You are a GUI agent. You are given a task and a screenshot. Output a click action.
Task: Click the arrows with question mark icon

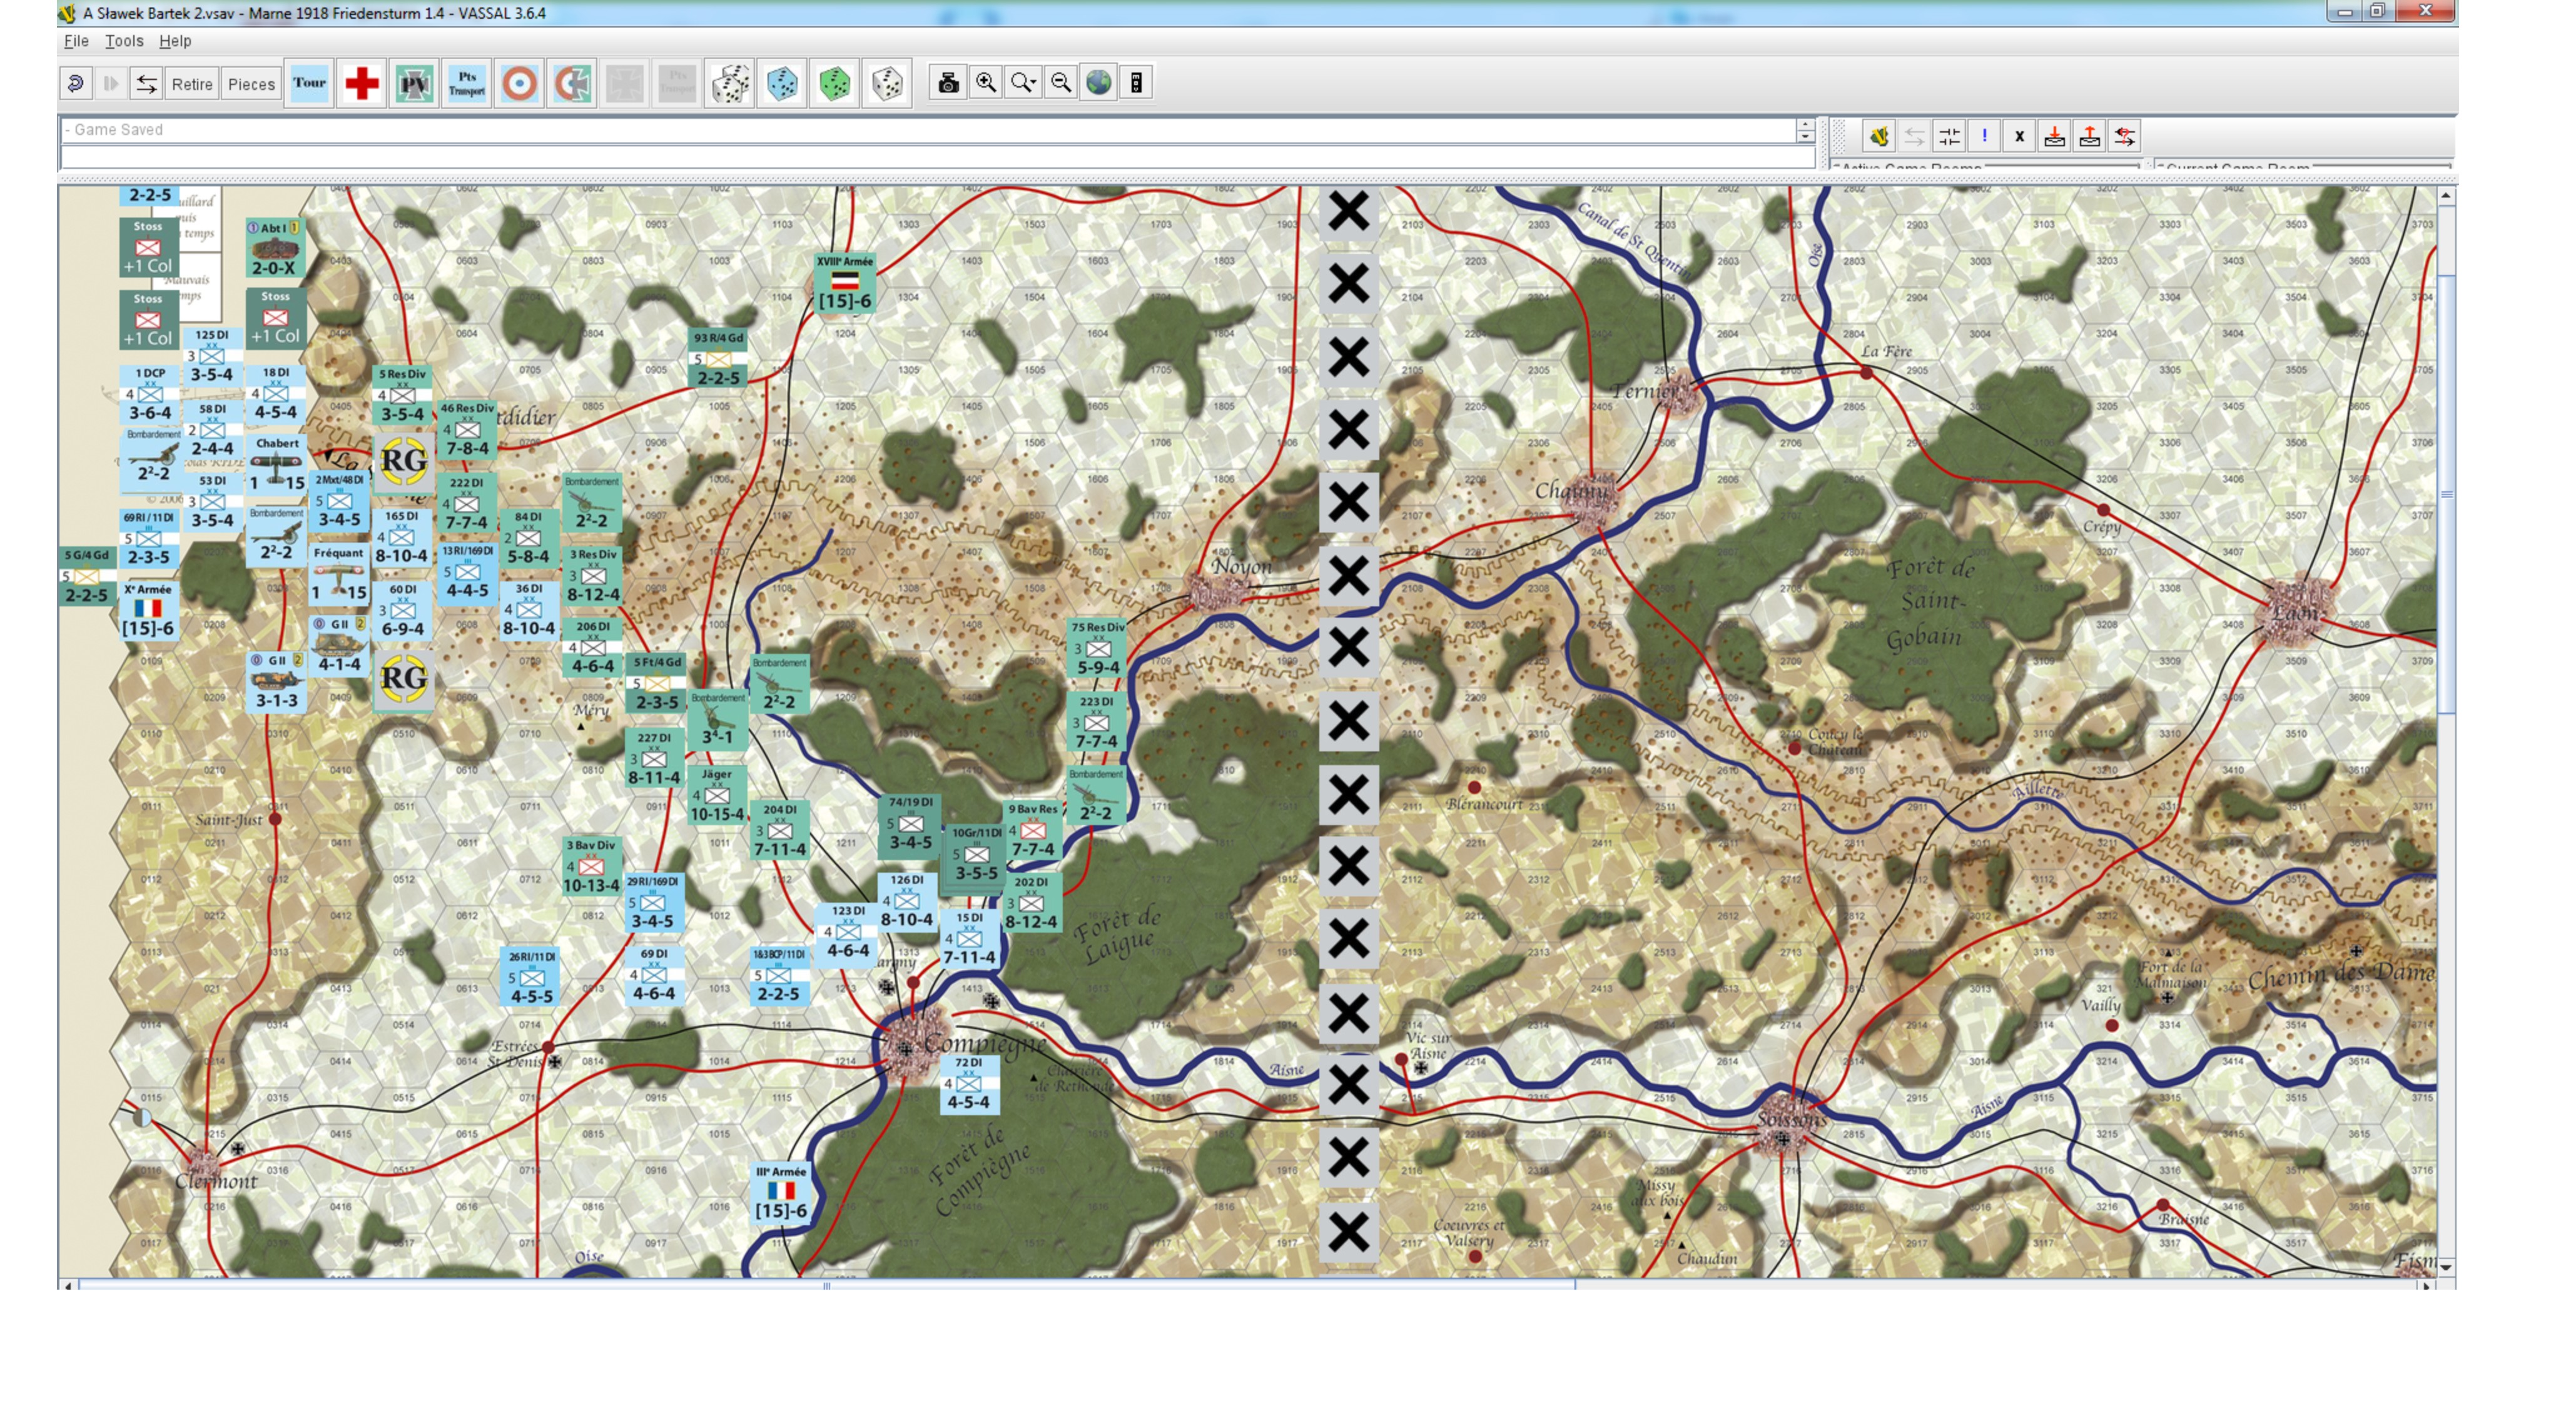coord(2125,137)
